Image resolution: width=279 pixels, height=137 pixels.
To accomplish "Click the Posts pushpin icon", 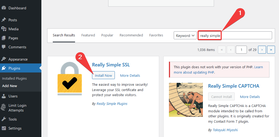I will 3,20.
